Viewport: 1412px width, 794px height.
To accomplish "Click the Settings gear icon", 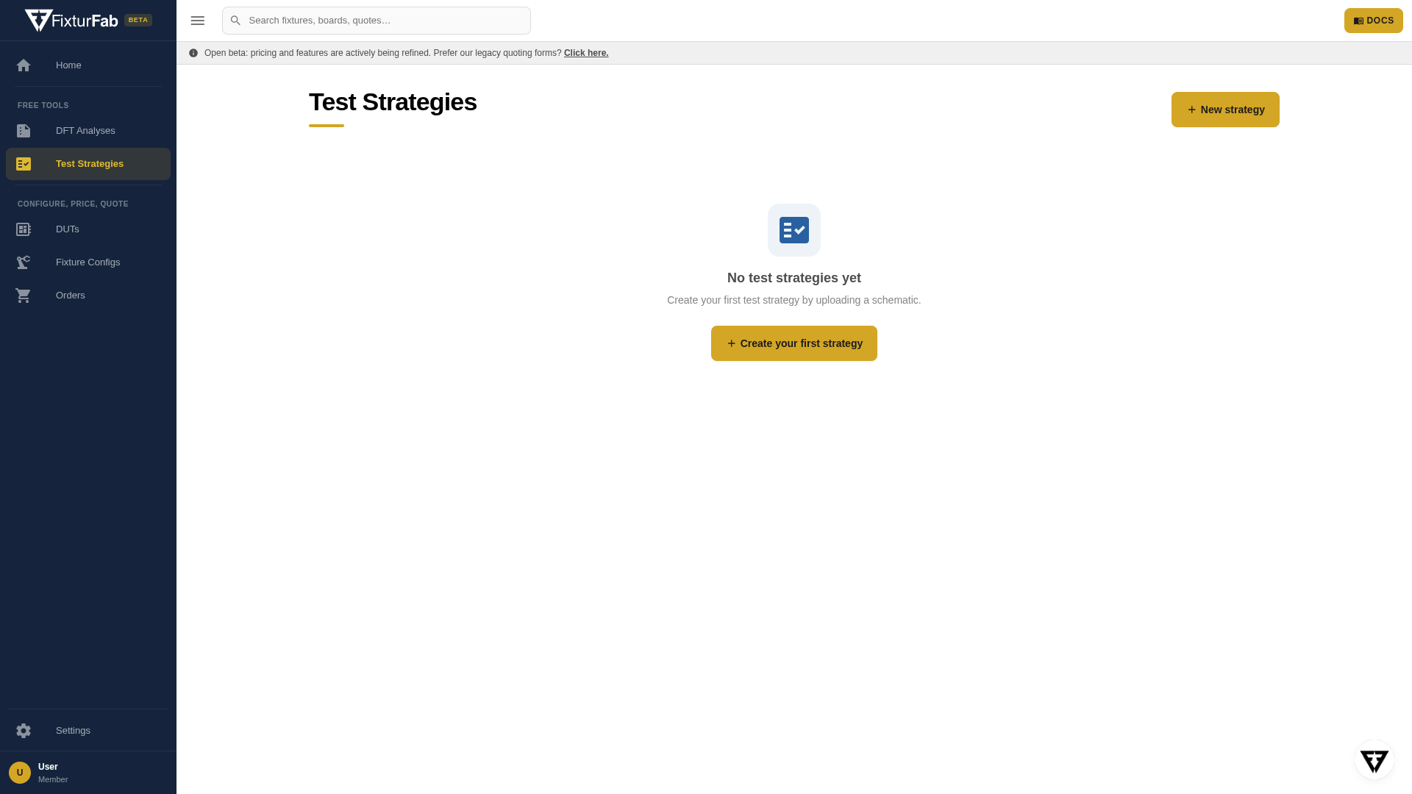I will pos(24,731).
